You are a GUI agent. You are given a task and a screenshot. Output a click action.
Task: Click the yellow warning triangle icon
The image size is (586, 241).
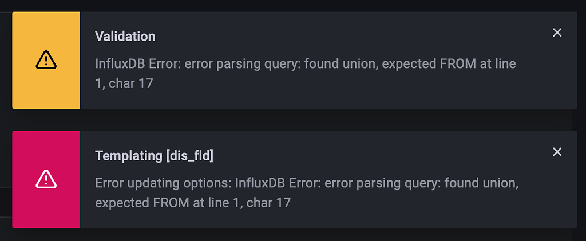[x=46, y=59]
